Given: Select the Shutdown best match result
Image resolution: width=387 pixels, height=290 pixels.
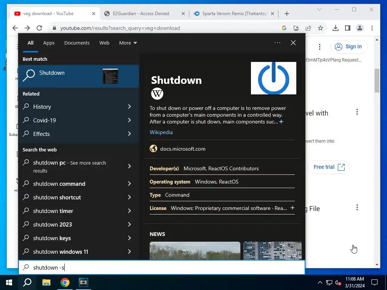Looking at the screenshot, I should [x=79, y=76].
